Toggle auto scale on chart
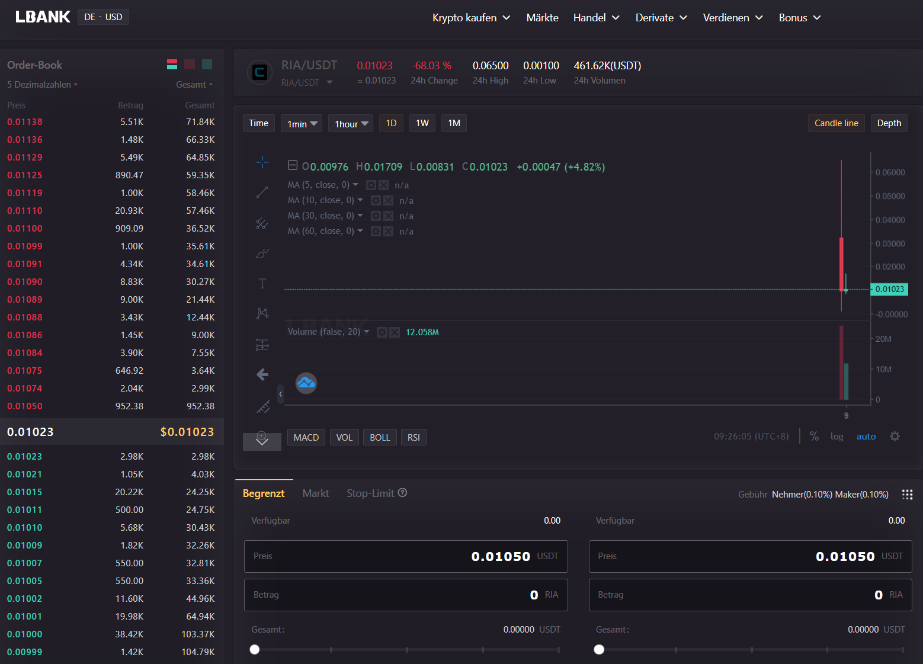 [x=866, y=437]
